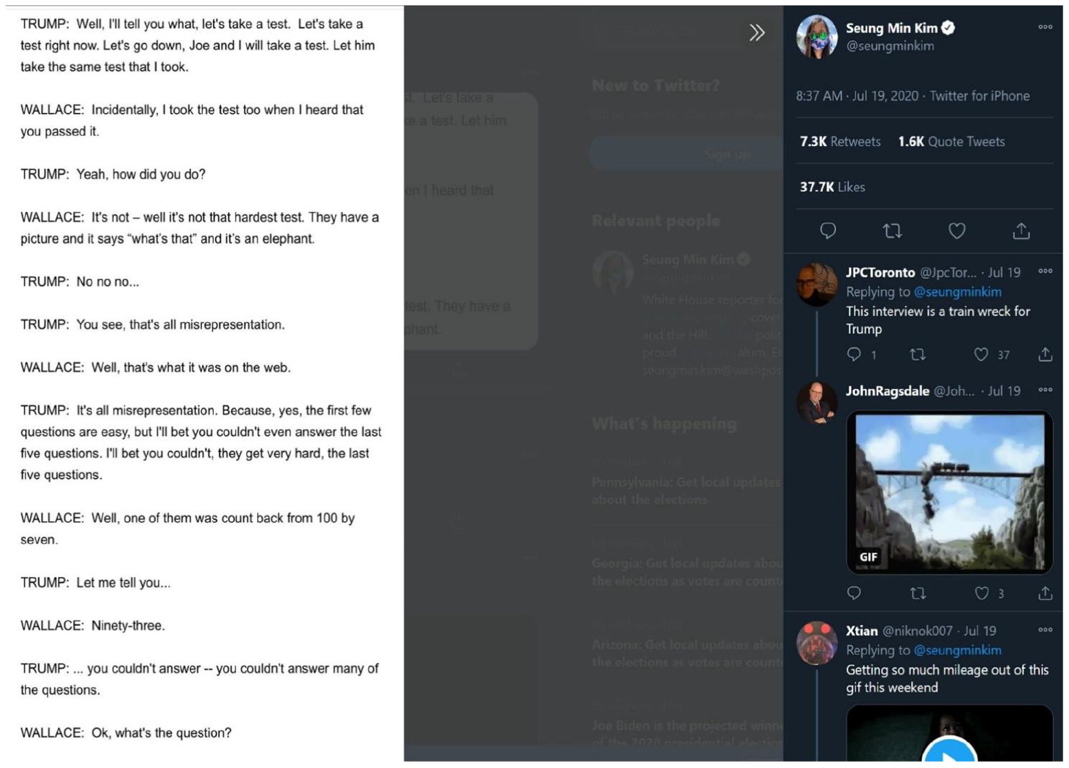View the 1.6K Quote Tweets list

pos(951,142)
